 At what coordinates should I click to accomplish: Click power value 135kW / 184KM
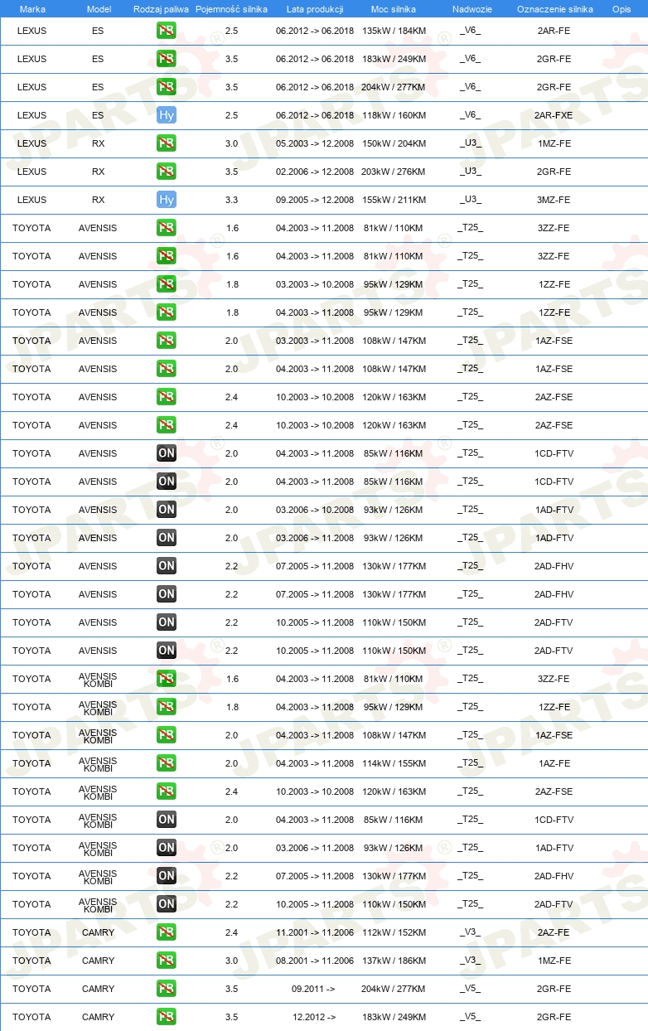(x=394, y=31)
